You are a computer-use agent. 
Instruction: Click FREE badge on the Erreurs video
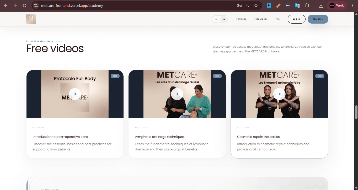pyautogui.click(x=320, y=76)
